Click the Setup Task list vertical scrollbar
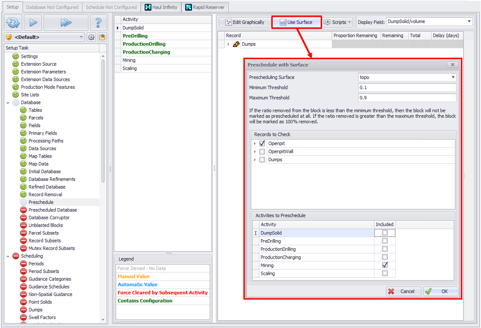The image size is (481, 328). pos(103,120)
